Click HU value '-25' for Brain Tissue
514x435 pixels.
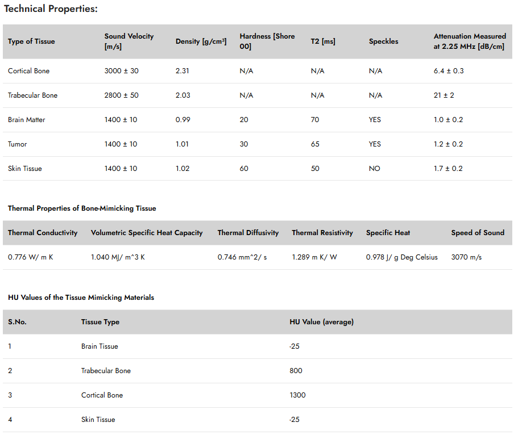[295, 346]
